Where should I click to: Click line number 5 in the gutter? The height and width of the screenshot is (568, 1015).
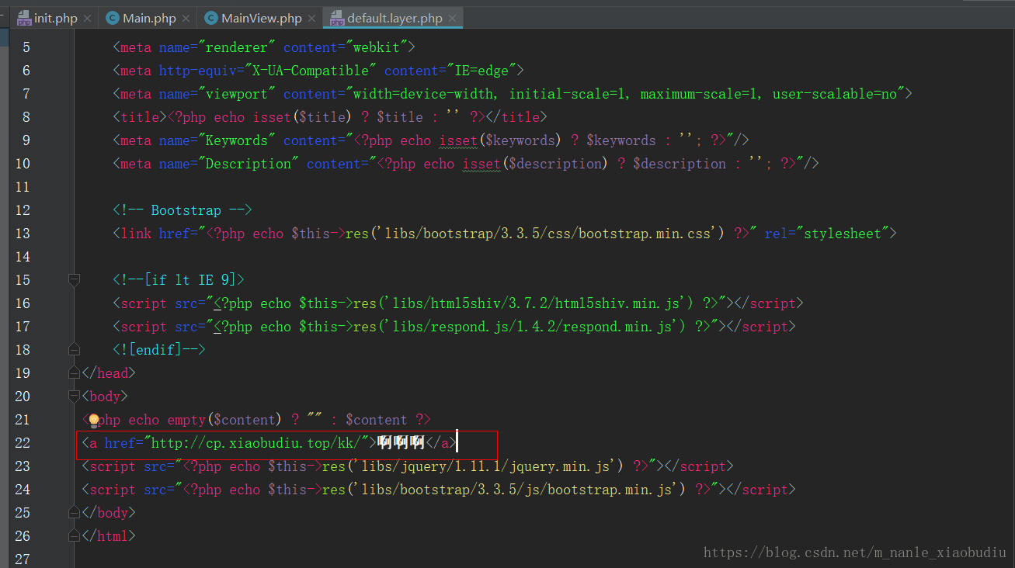[26, 47]
